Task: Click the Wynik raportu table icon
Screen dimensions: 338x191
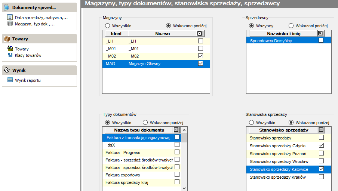Action: pos(10,80)
